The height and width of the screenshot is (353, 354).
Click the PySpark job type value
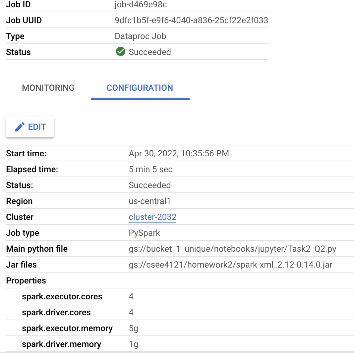[144, 233]
